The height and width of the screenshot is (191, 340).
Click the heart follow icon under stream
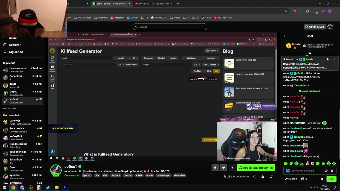coord(224,168)
